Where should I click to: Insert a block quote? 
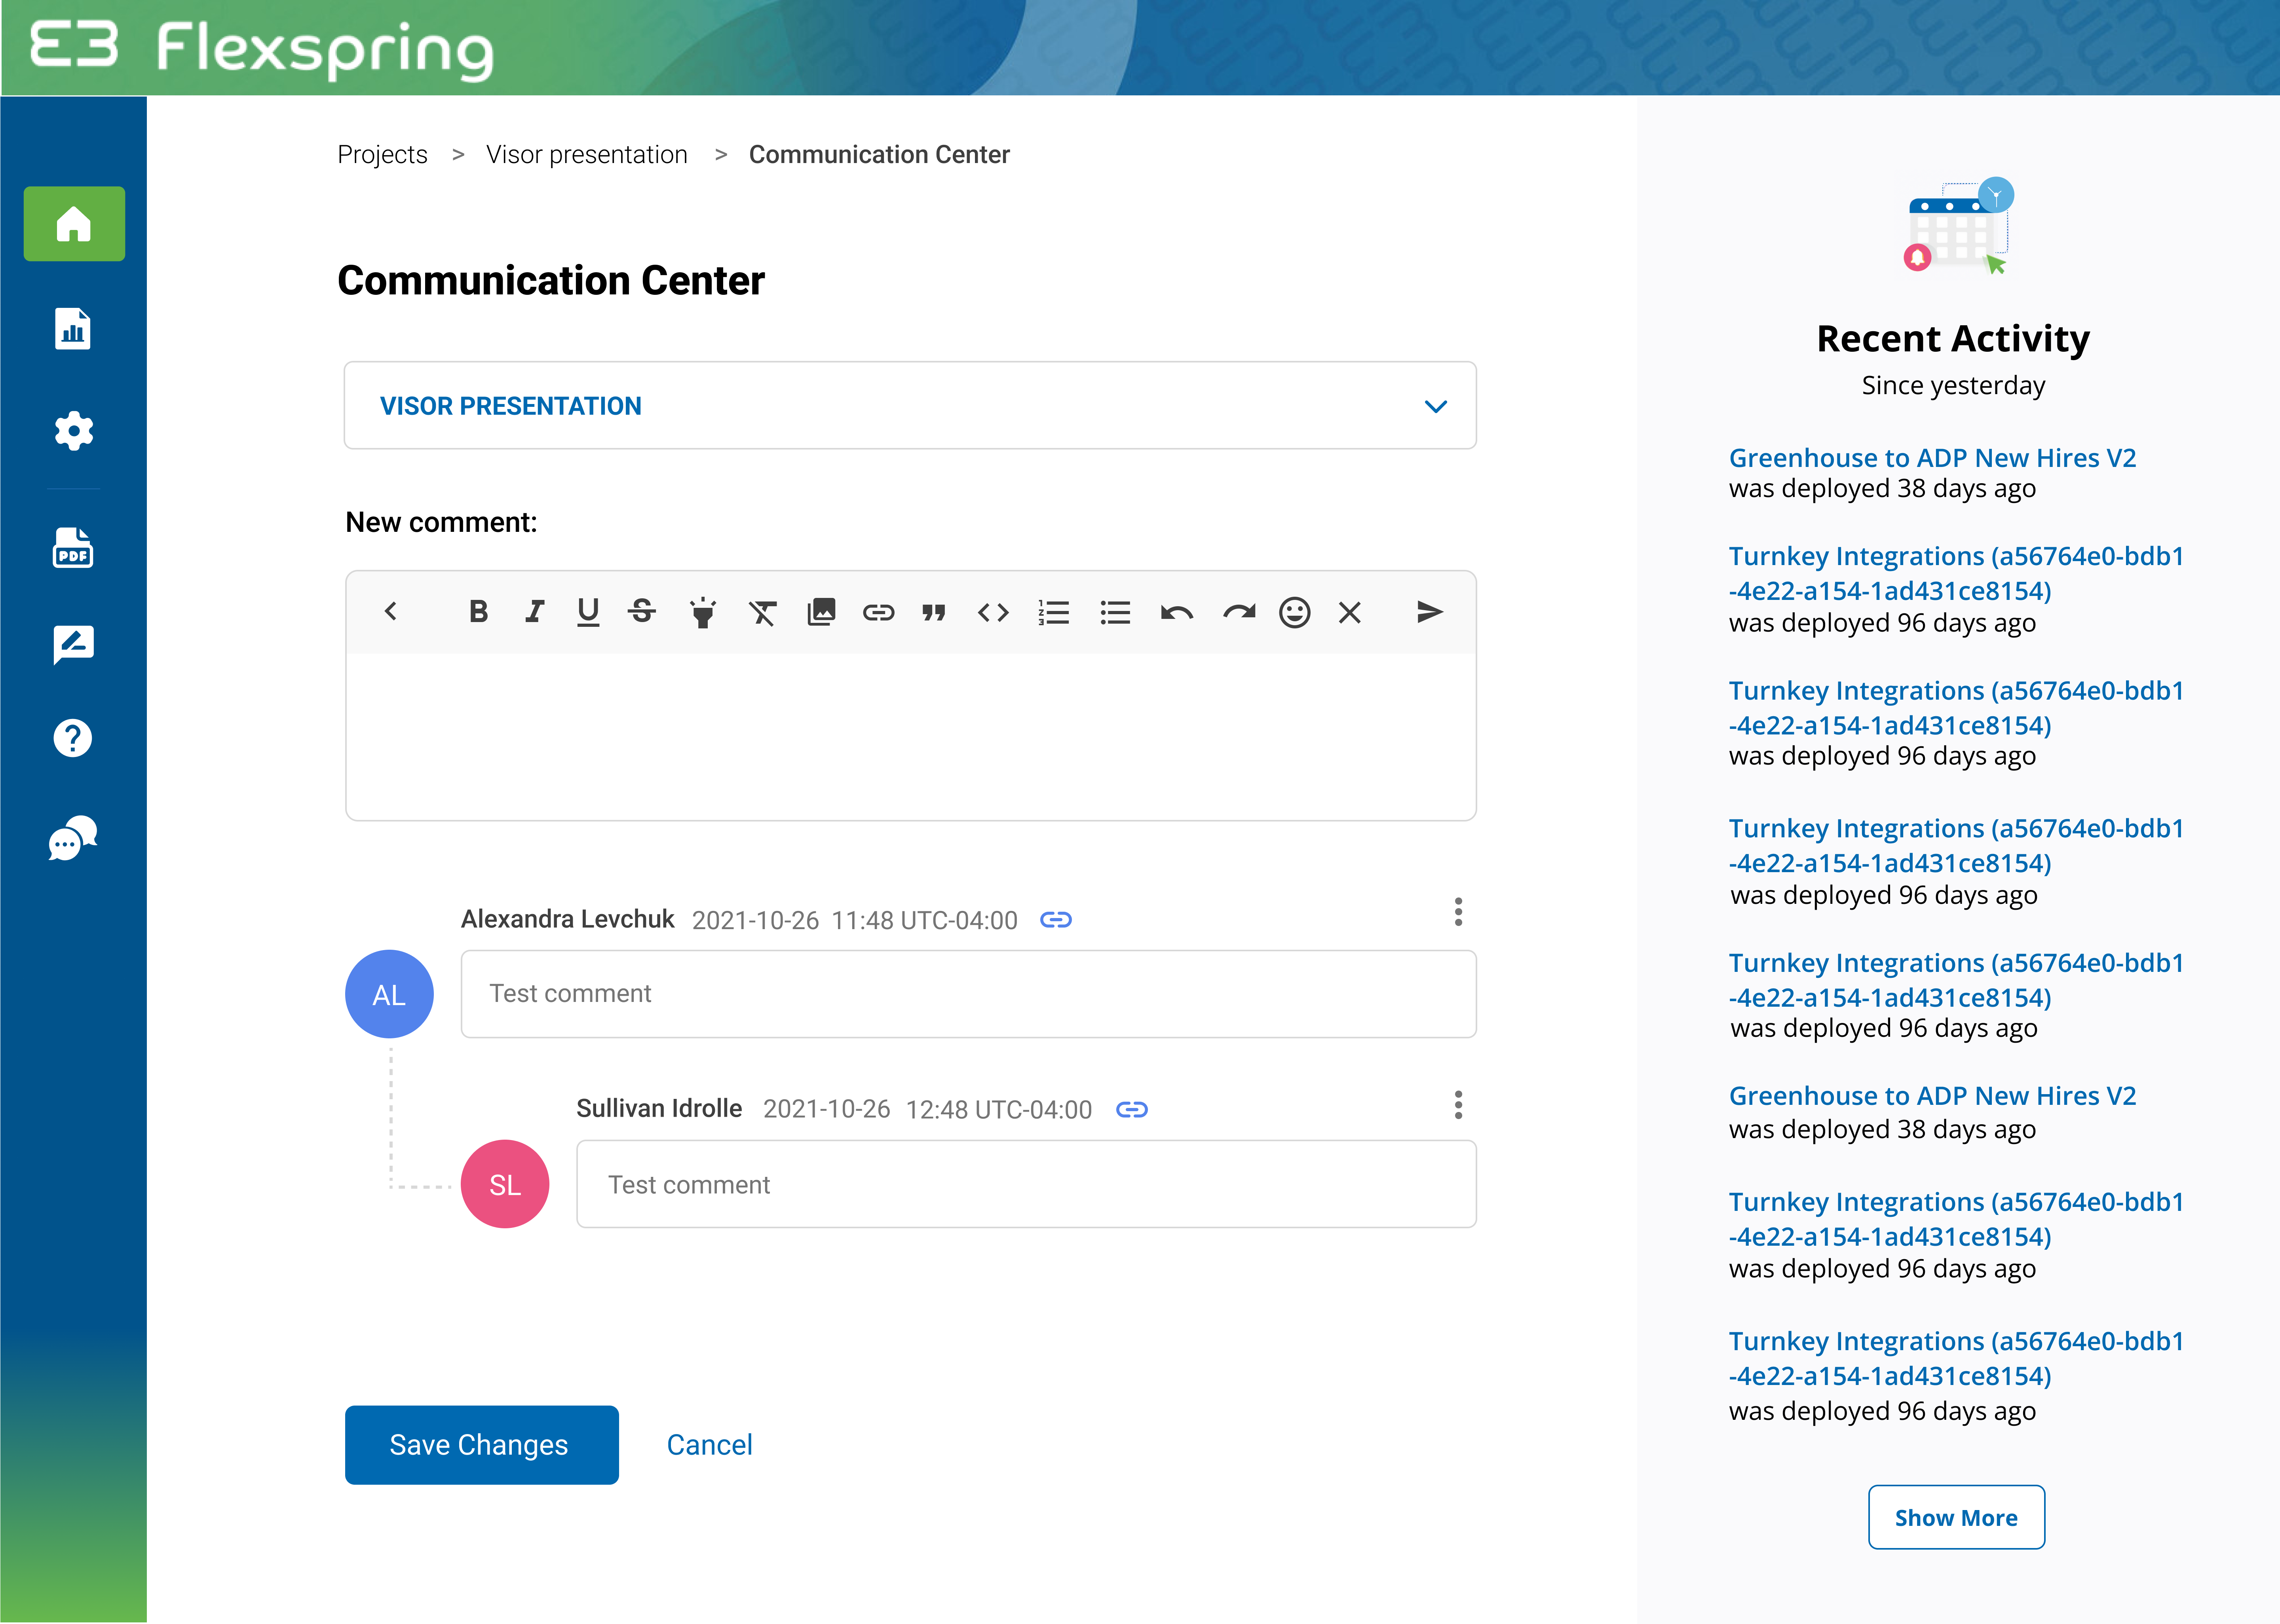934,612
